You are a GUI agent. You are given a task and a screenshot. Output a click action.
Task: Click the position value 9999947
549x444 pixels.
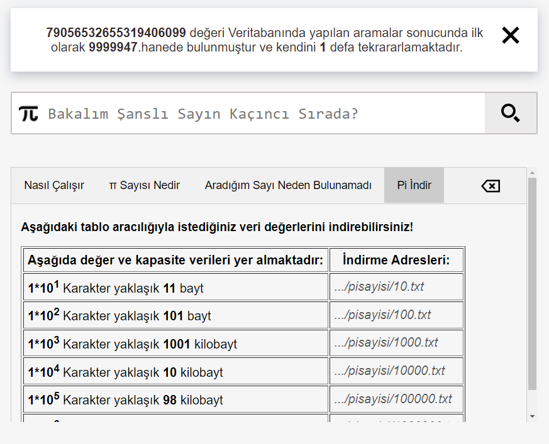pyautogui.click(x=113, y=47)
